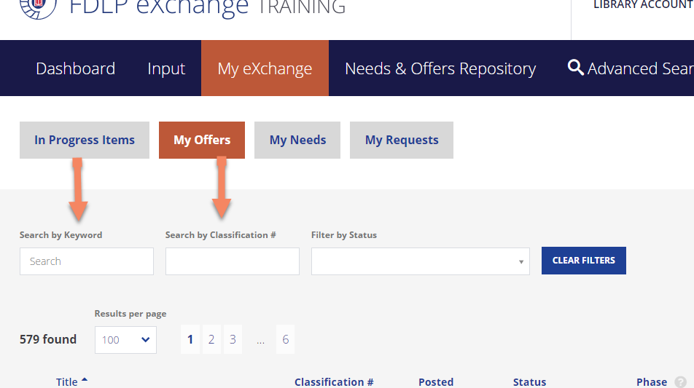Sort by Phase column header
This screenshot has width=694, height=388.
coord(652,382)
